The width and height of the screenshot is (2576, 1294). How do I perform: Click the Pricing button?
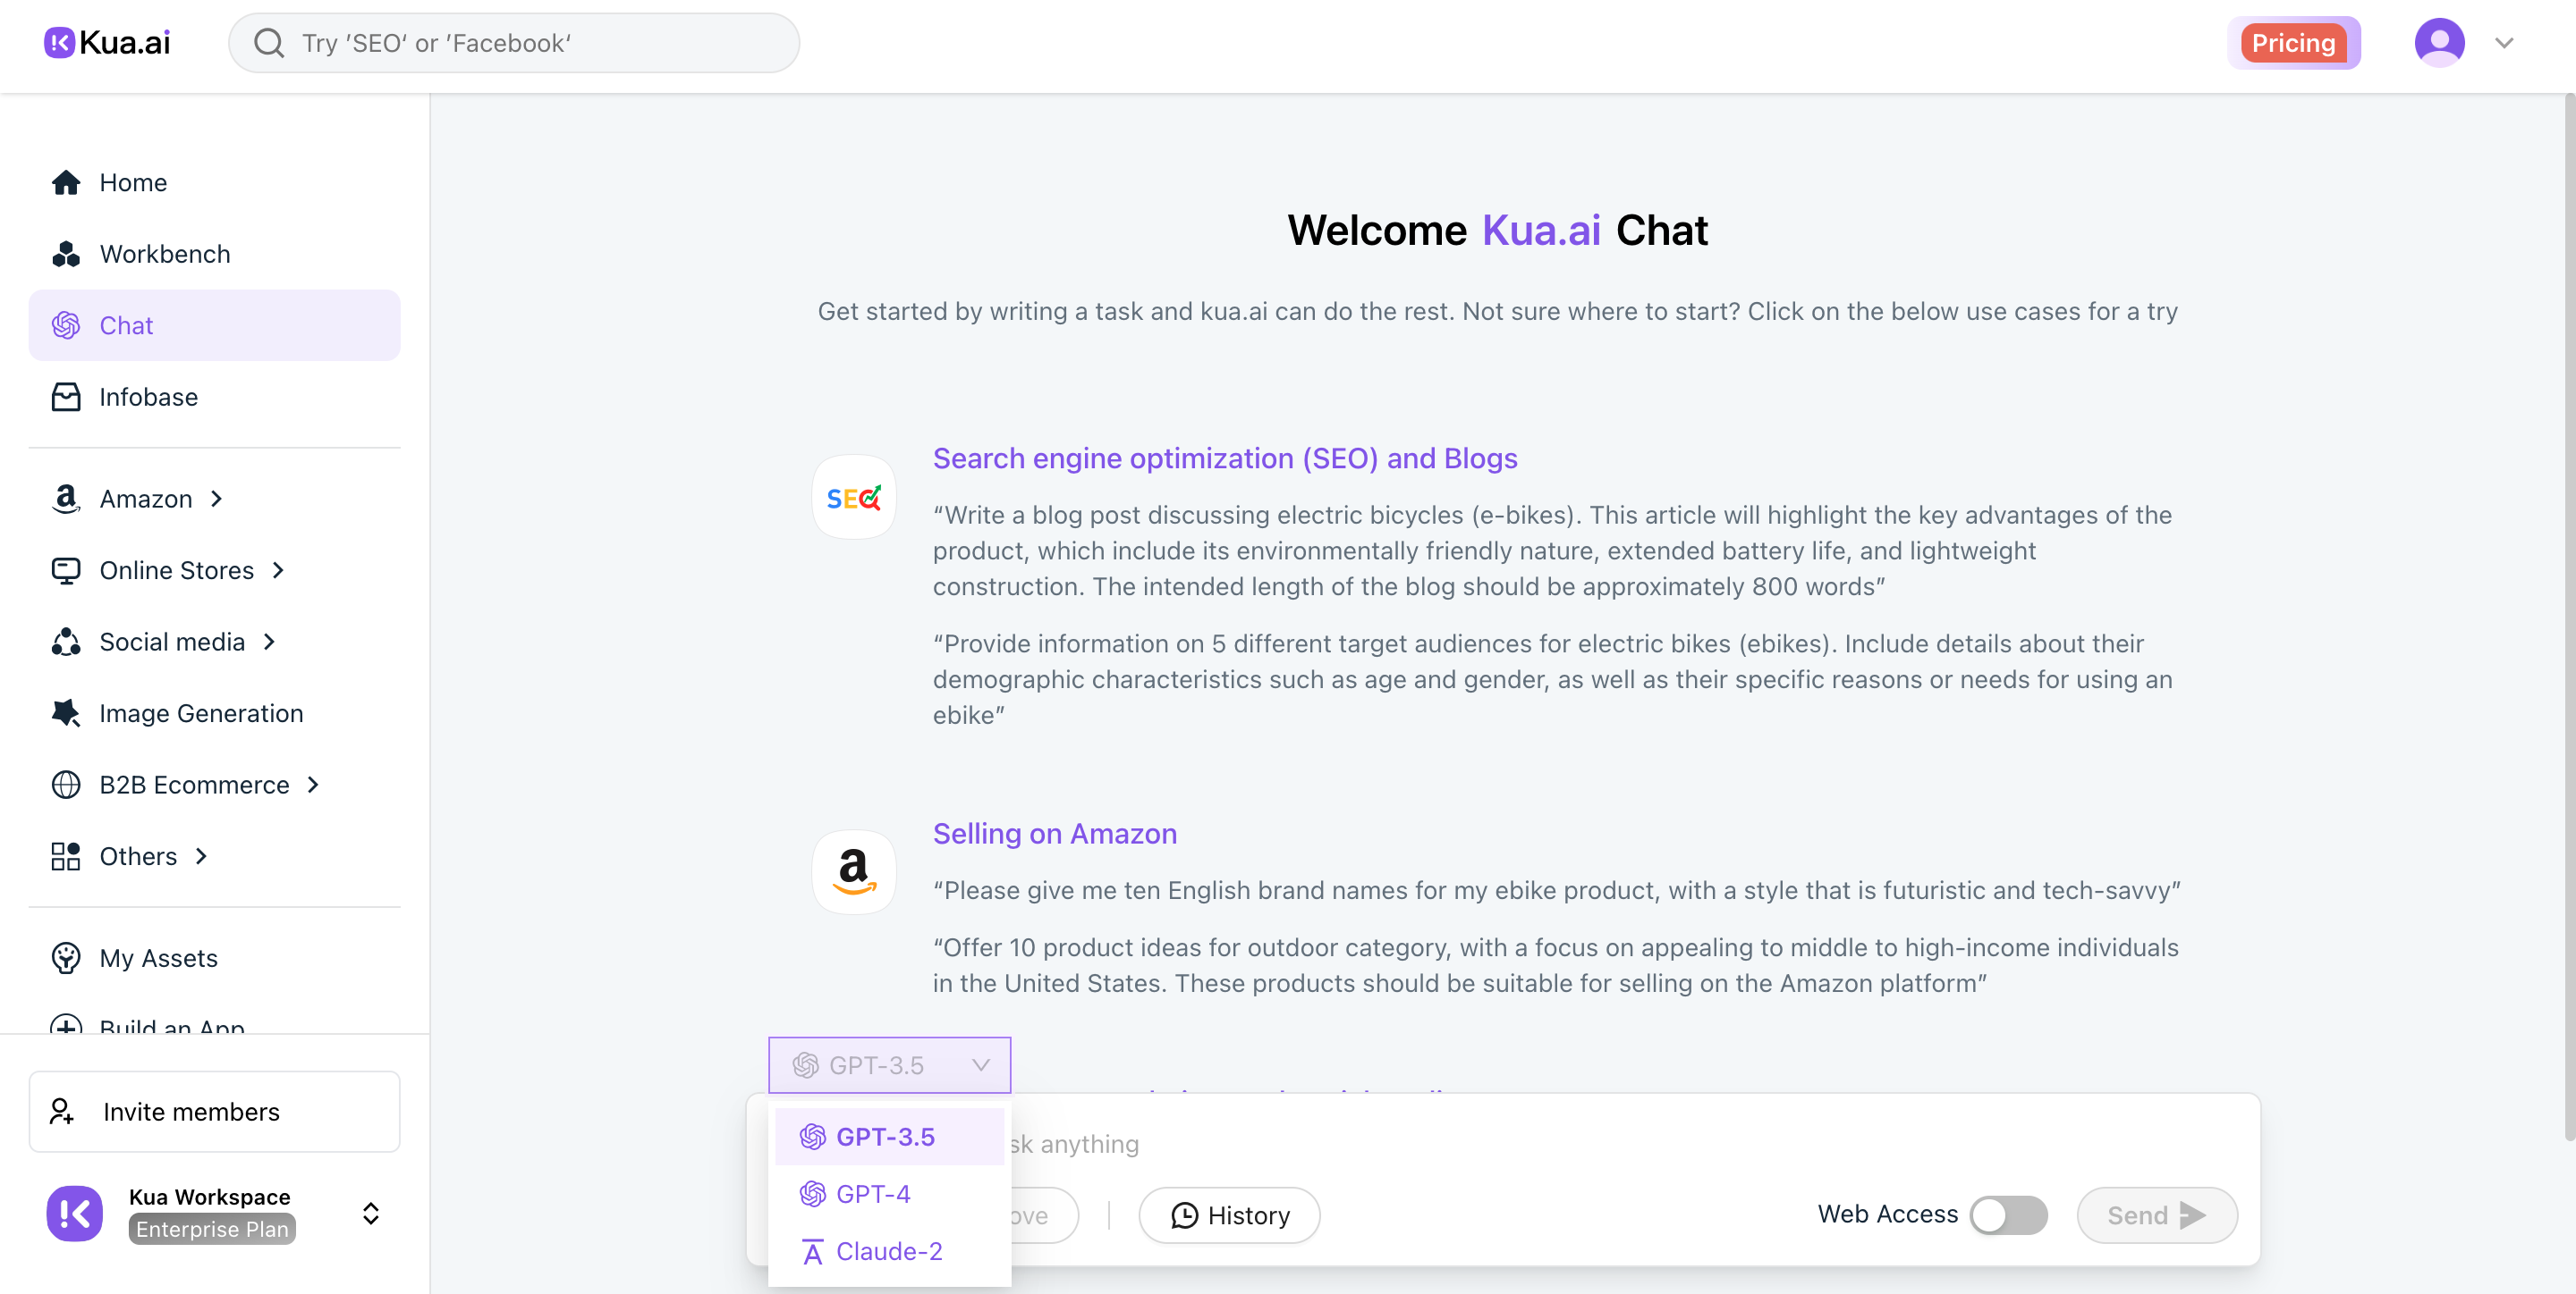(2293, 43)
